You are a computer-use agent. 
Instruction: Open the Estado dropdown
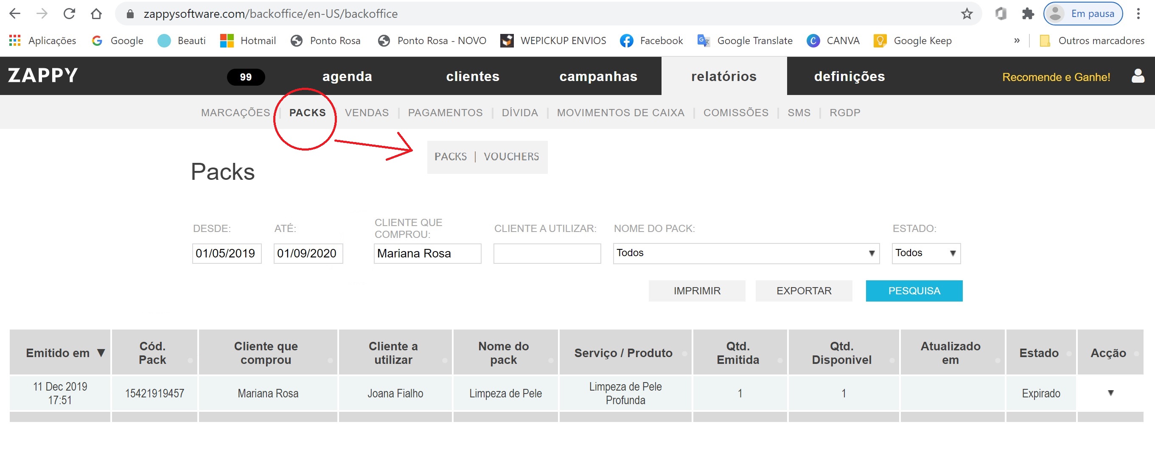point(925,253)
